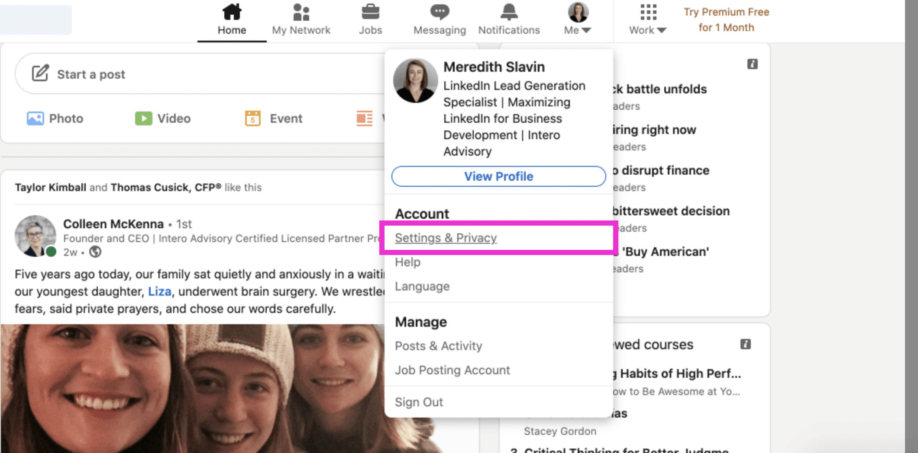Click the article icon beside Event
Viewport: 918px width, 453px height.
point(364,118)
